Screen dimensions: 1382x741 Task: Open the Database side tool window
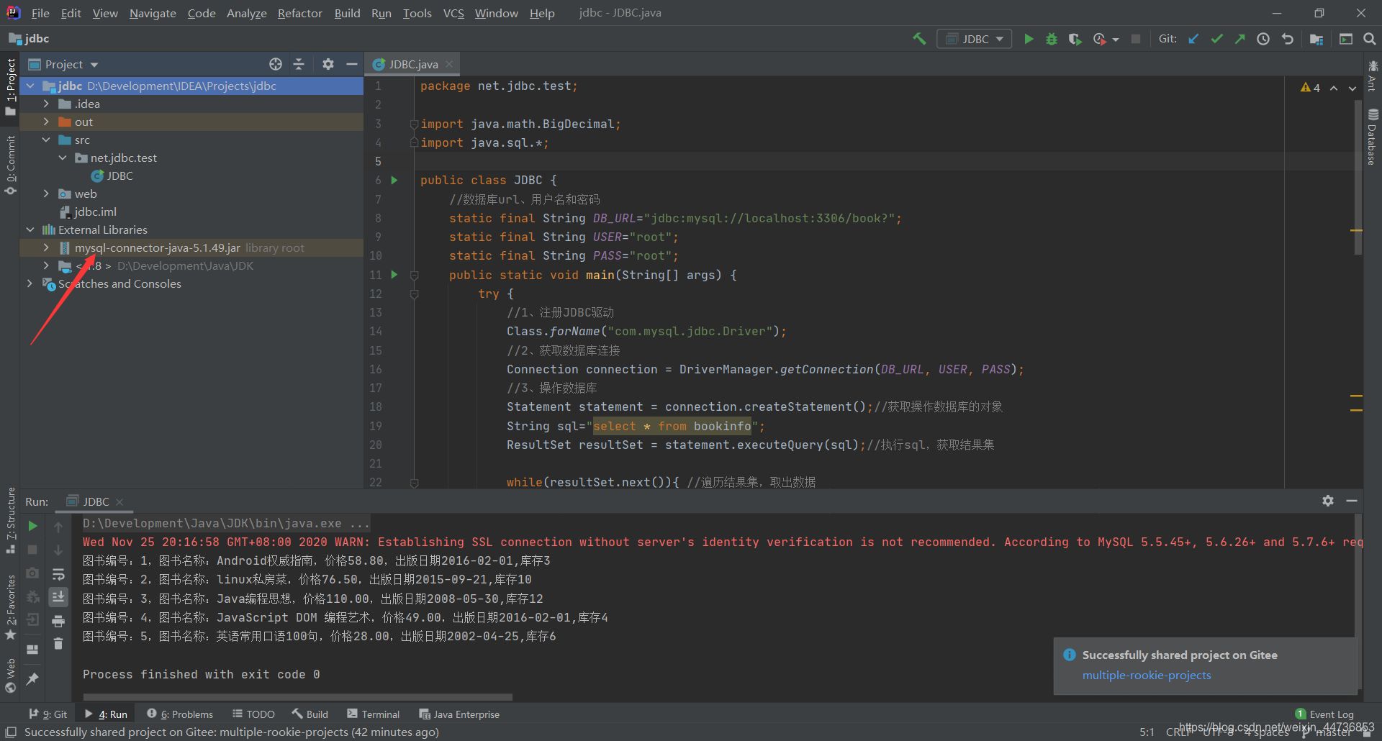1373,137
